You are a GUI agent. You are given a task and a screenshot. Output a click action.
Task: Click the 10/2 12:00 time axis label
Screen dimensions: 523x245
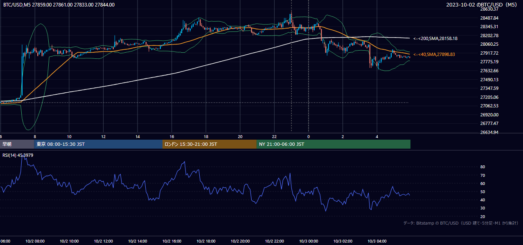click(x=104, y=241)
